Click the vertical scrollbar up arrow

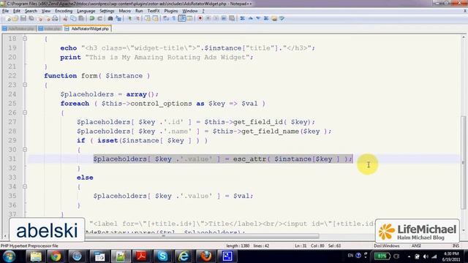click(464, 37)
